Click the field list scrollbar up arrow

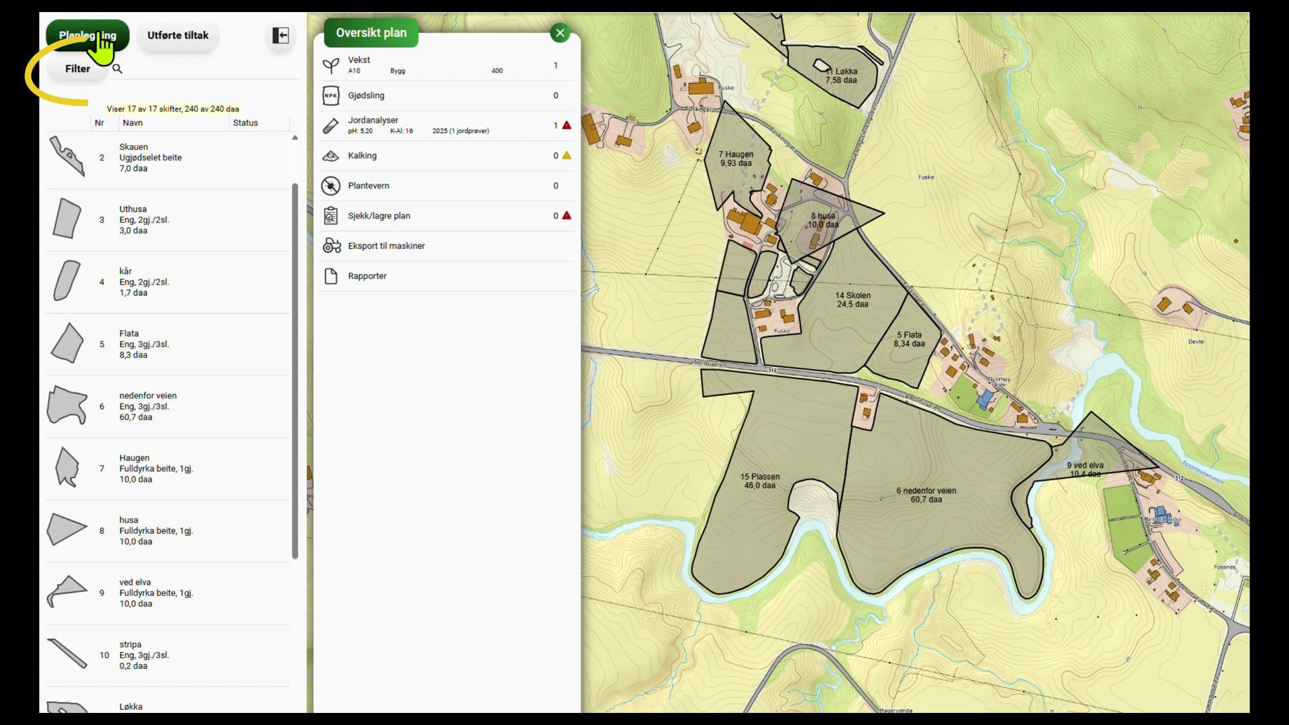click(295, 138)
